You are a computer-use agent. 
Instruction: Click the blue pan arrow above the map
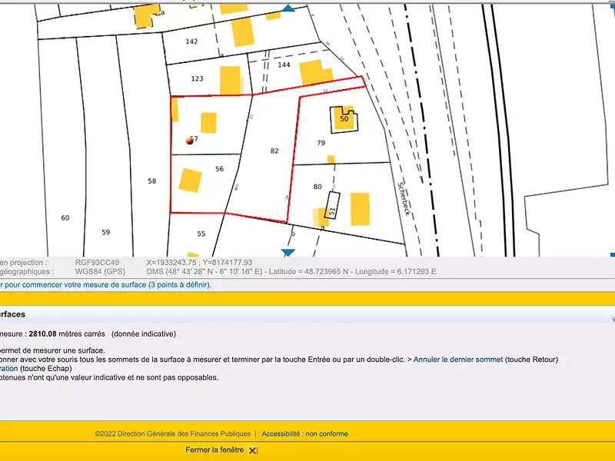tap(290, 8)
